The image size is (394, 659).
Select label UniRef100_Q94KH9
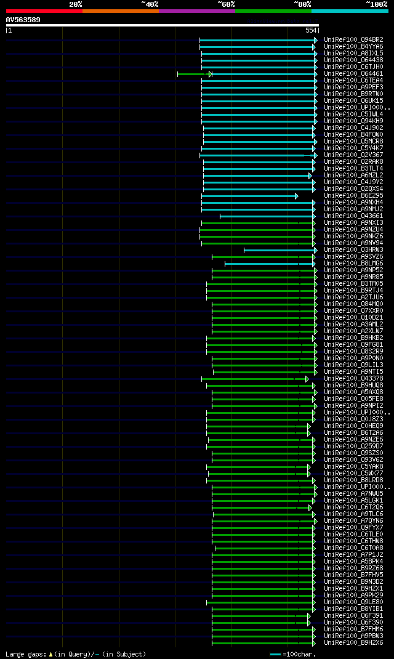point(353,121)
